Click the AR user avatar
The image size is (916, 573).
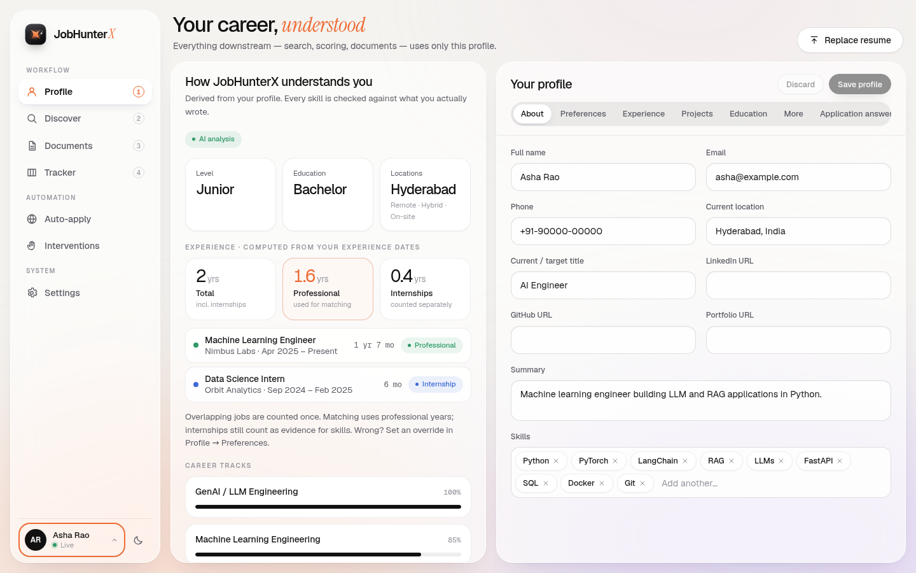tap(36, 540)
